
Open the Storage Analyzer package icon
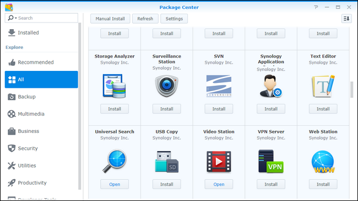(x=114, y=86)
